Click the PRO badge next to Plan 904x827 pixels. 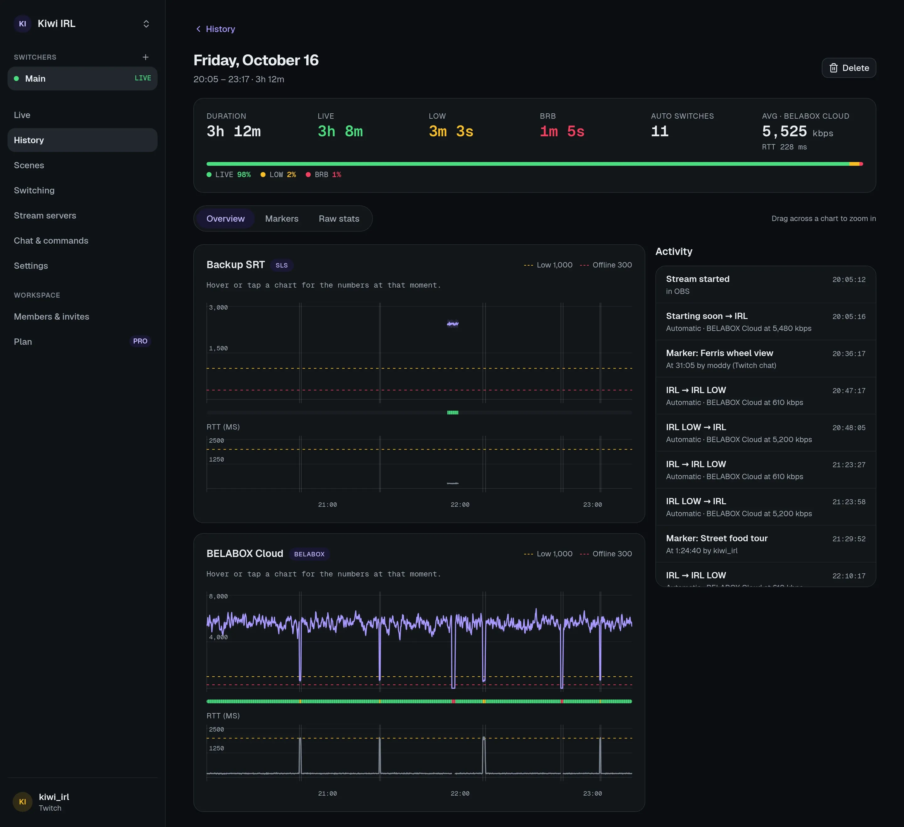(140, 341)
